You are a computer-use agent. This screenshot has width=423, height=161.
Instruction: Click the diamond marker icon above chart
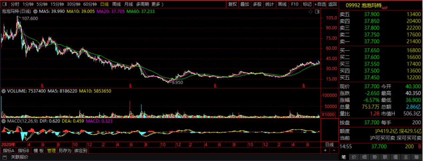pos(310,11)
